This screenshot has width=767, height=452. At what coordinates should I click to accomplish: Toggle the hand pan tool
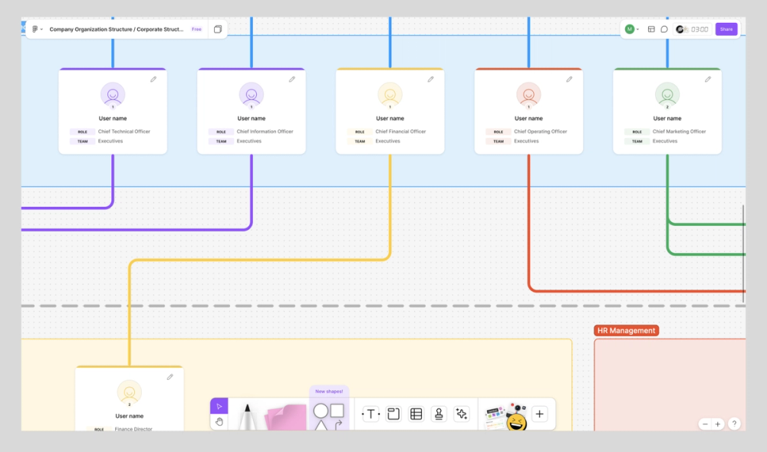pyautogui.click(x=219, y=421)
